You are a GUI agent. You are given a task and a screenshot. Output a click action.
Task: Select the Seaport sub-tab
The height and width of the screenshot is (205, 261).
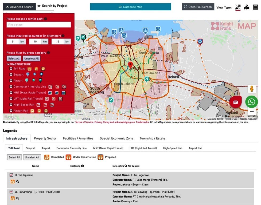click(x=31, y=148)
